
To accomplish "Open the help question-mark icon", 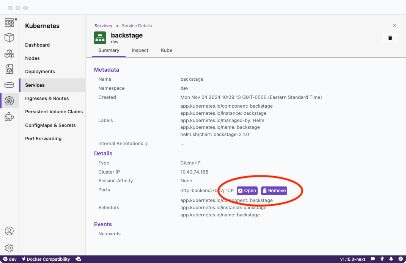I will (x=400, y=259).
